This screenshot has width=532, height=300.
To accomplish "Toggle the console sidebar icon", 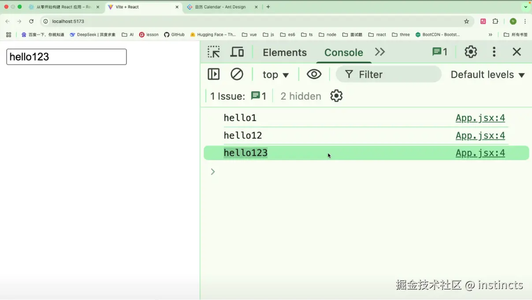I will 214,74.
